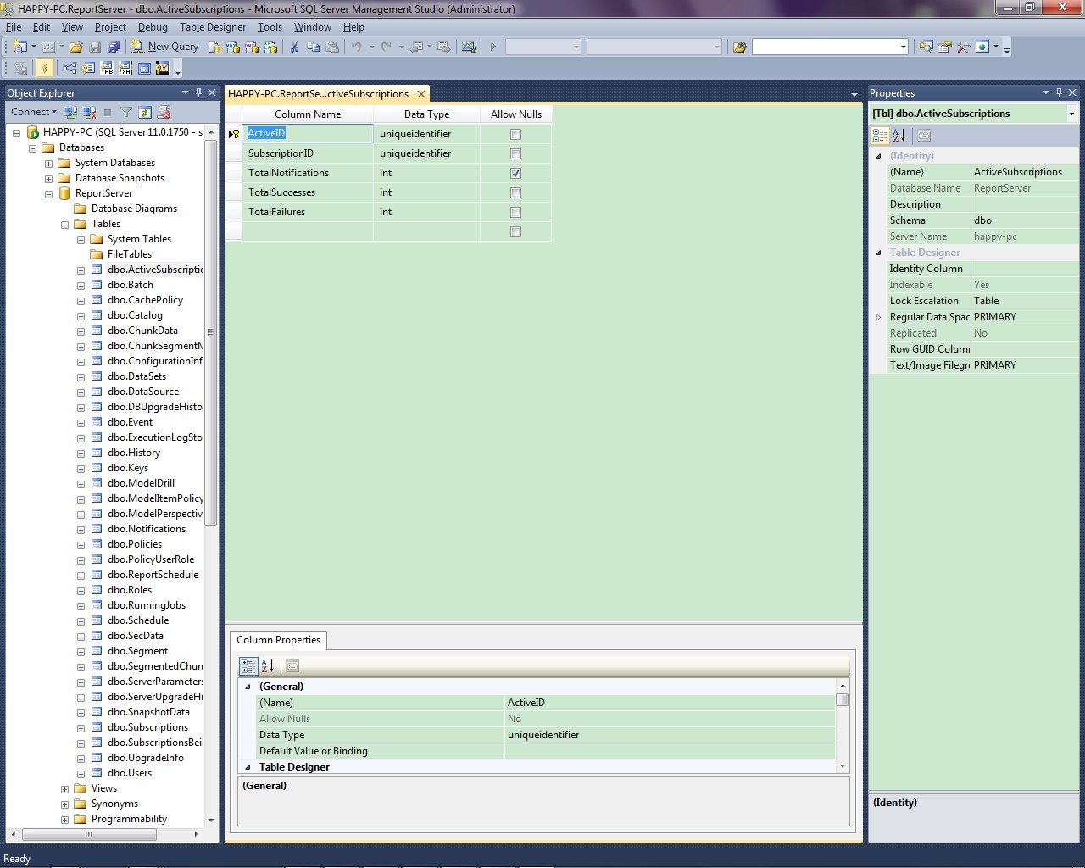Open the Relationships toolbar icon
This screenshot has width=1085, height=868.
70,69
